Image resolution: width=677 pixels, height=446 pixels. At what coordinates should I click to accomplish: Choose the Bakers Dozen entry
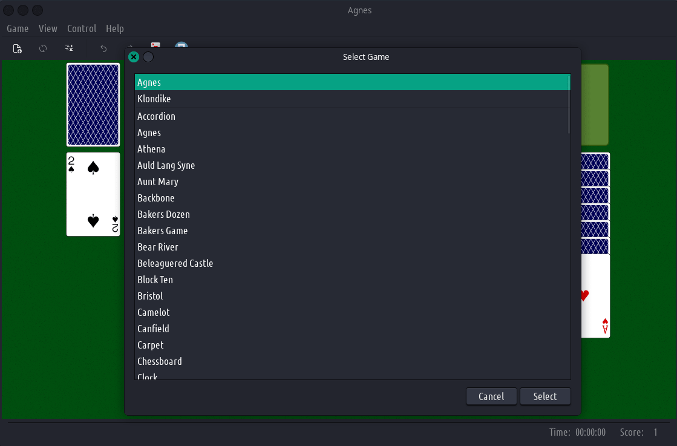163,214
